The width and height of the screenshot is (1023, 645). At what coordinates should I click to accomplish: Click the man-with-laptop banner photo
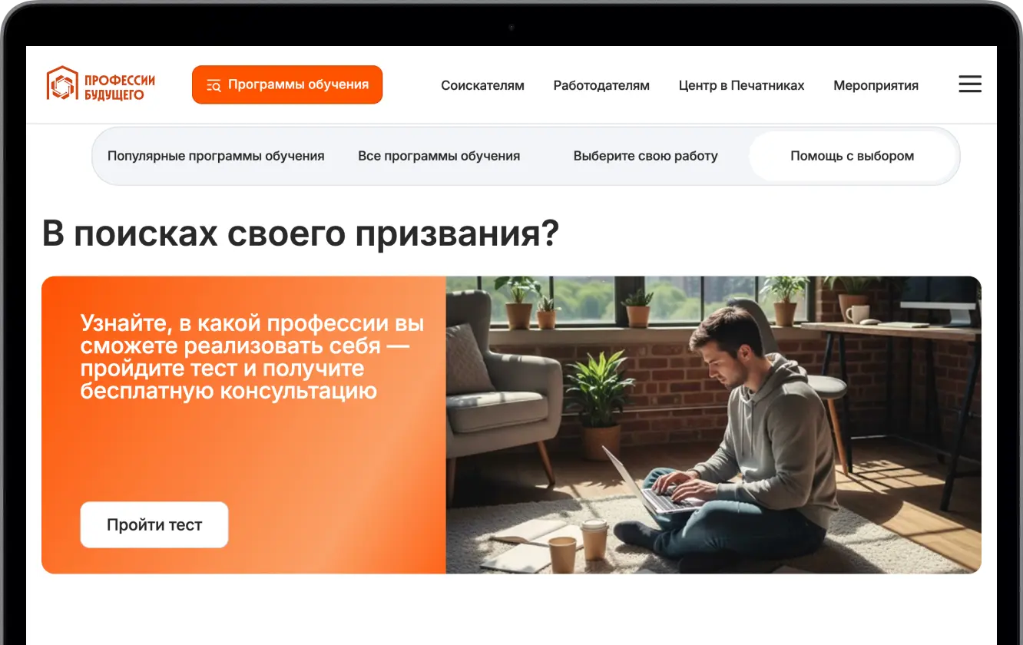tap(713, 425)
